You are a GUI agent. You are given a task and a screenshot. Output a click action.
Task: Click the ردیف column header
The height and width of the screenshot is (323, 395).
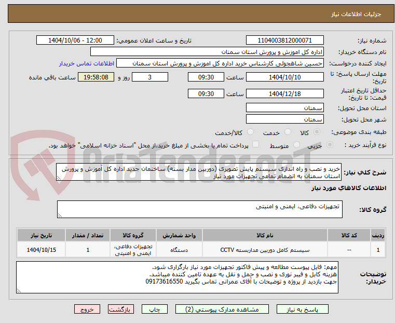click(x=378, y=235)
